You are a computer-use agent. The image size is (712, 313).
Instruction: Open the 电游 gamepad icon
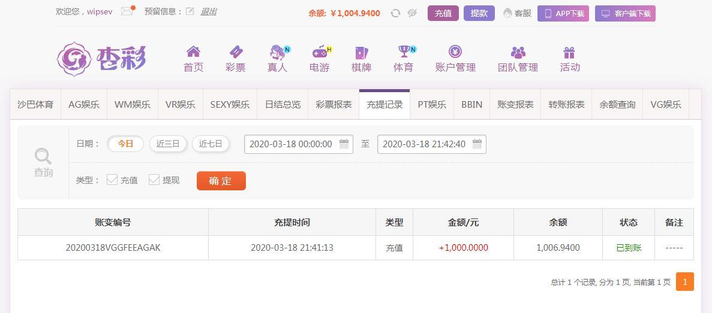(320, 52)
